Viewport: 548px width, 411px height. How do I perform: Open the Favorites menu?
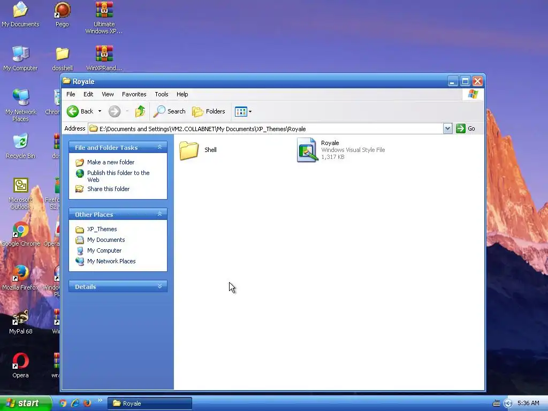point(134,94)
